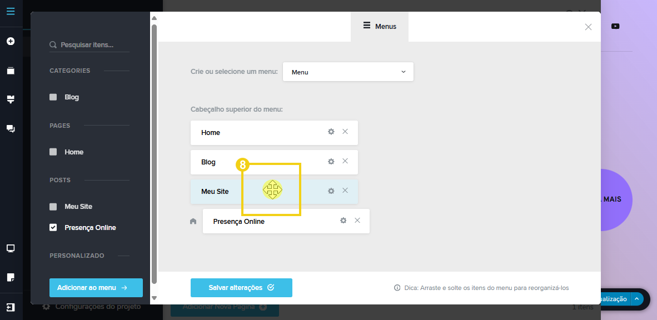
Task: Open the menu selection dropdown
Action: coord(348,72)
